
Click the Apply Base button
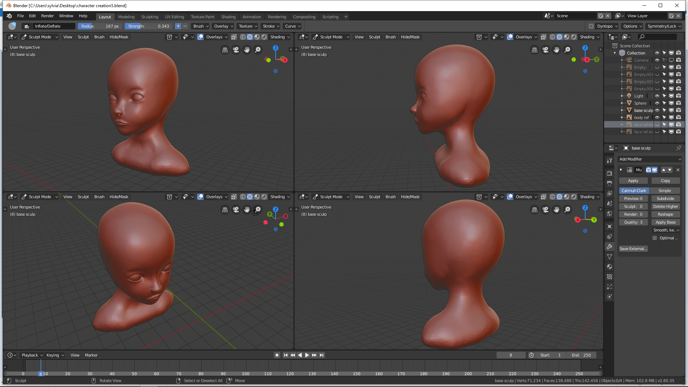(x=665, y=222)
